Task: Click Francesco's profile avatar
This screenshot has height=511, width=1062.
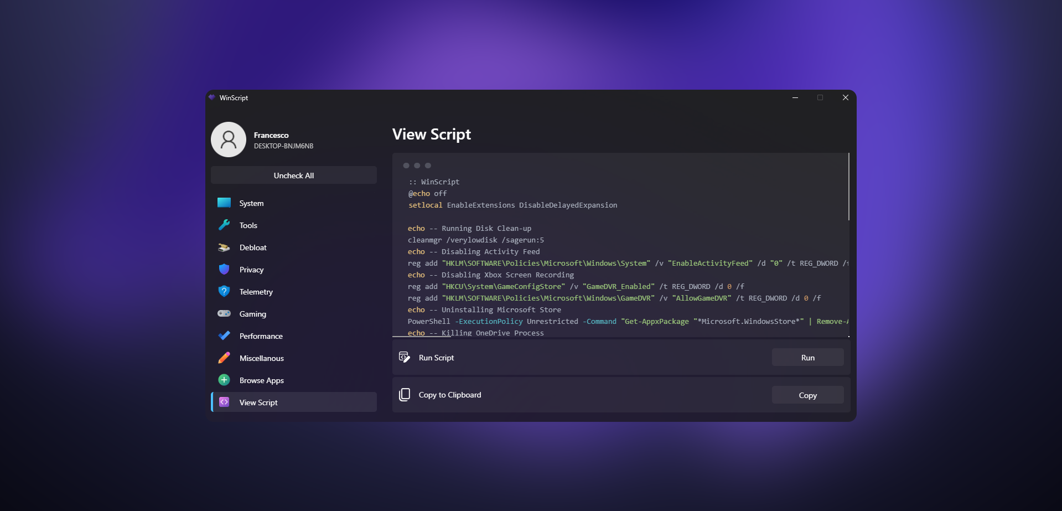Action: (228, 139)
